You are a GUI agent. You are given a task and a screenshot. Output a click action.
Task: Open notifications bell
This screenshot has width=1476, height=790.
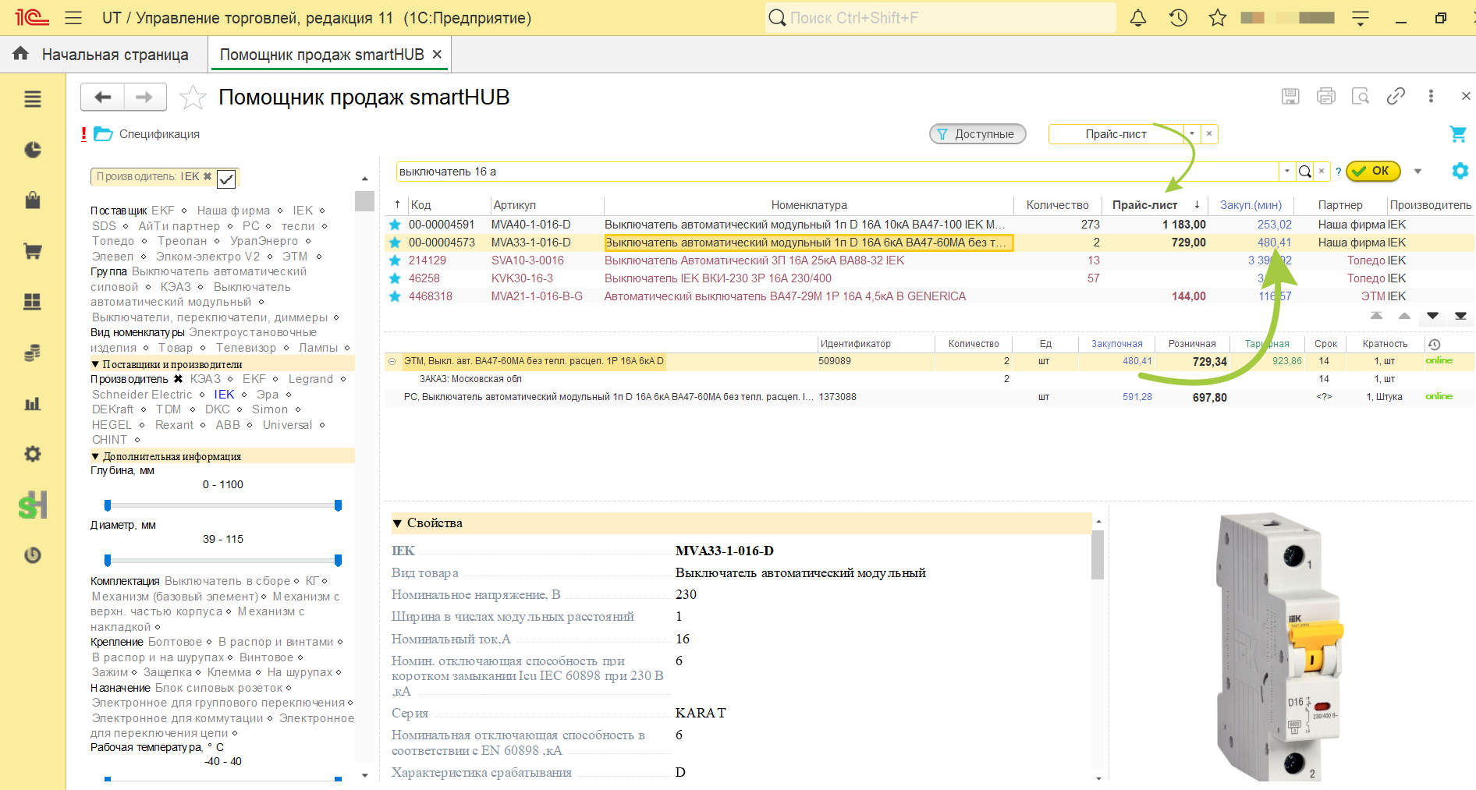[1138, 18]
